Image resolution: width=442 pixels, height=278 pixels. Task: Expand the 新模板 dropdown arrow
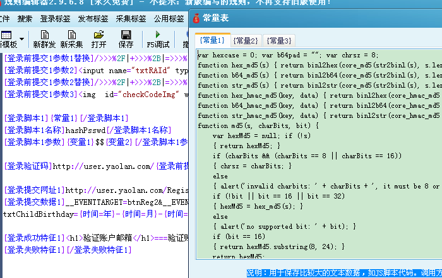pyautogui.click(x=21, y=39)
